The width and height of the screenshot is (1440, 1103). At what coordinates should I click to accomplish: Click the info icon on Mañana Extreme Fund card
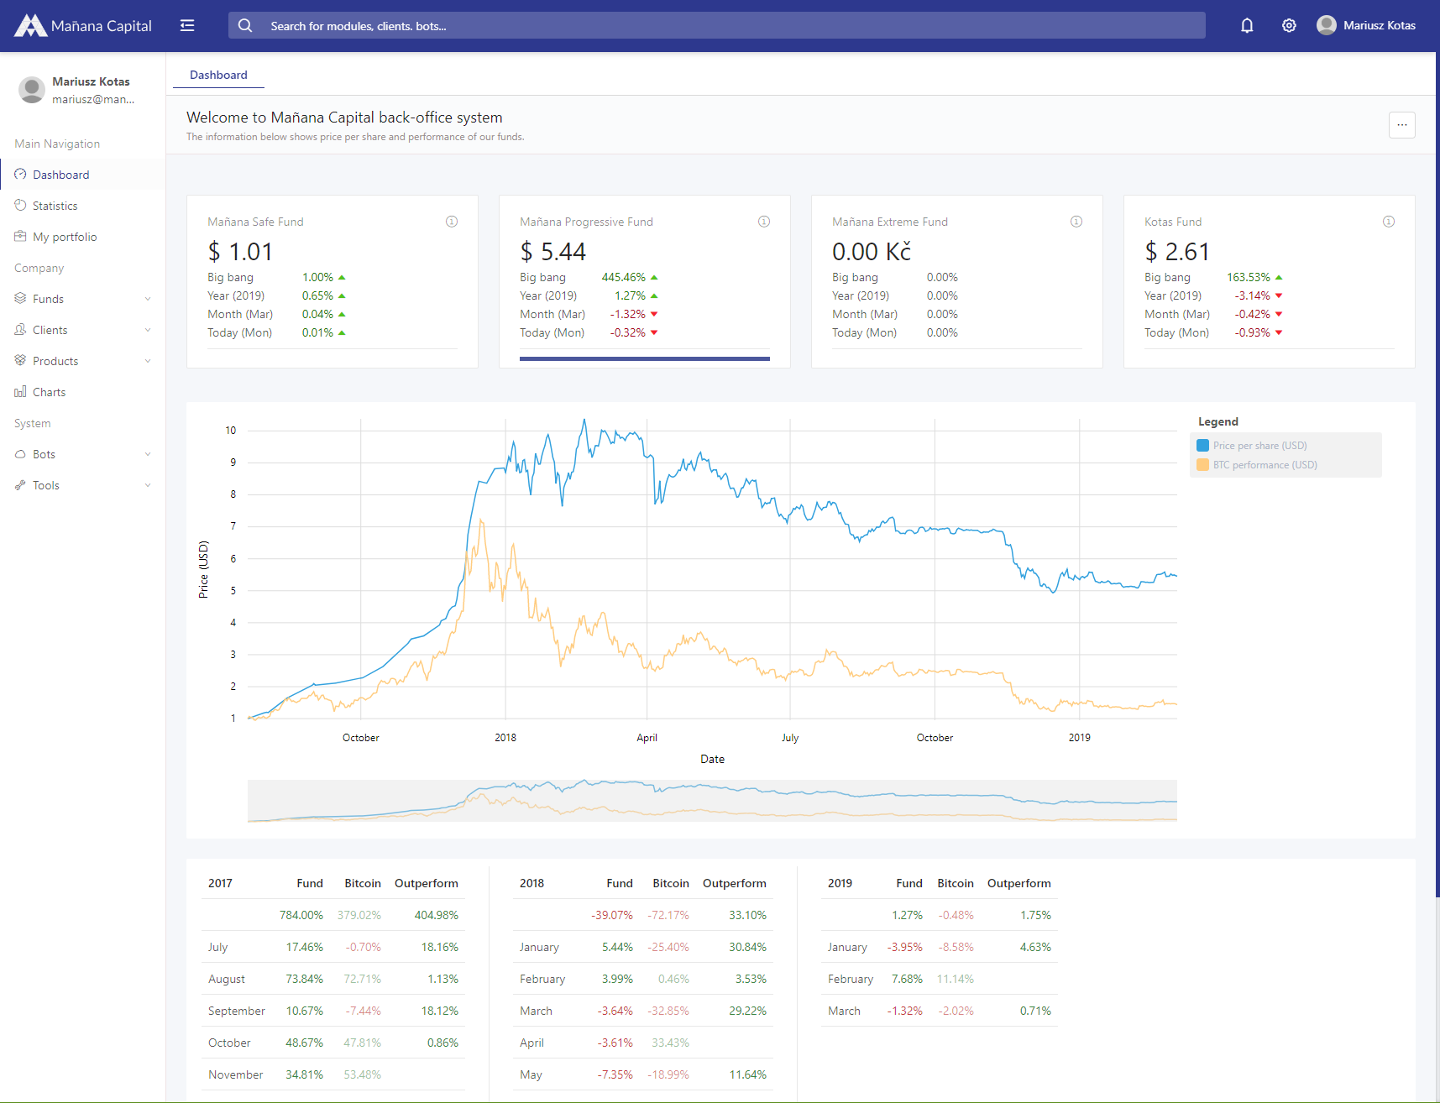(1076, 222)
